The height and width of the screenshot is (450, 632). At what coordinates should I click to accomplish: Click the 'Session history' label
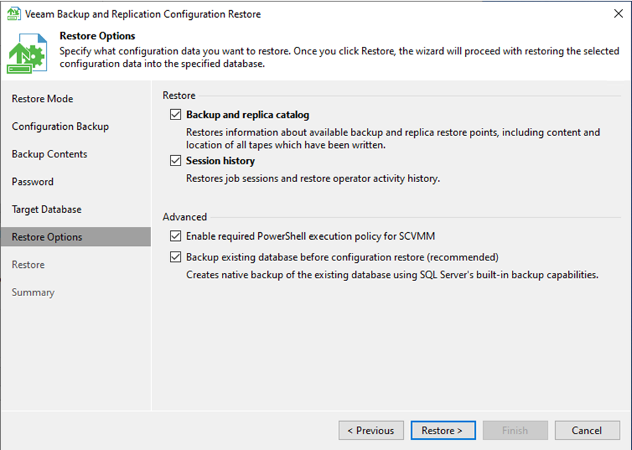pyautogui.click(x=220, y=161)
